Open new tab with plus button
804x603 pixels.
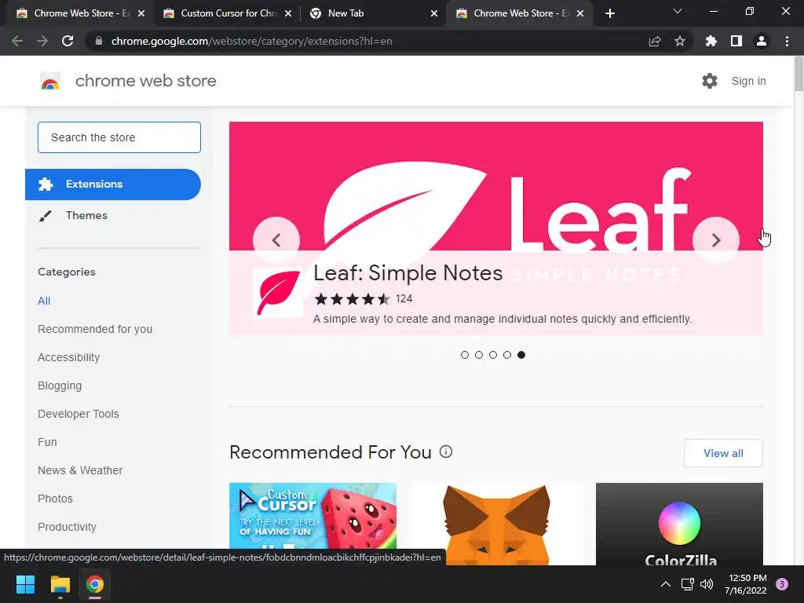[609, 13]
